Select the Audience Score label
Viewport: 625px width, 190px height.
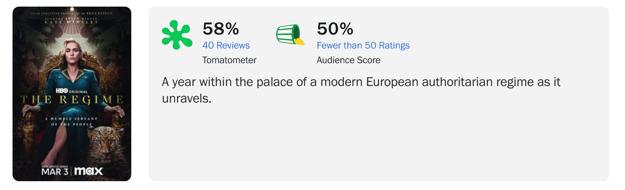(x=348, y=60)
